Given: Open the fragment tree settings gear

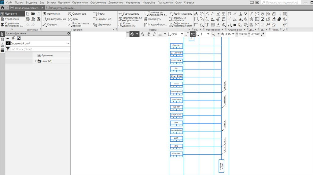Looking at the screenshot, I should 68,34.
